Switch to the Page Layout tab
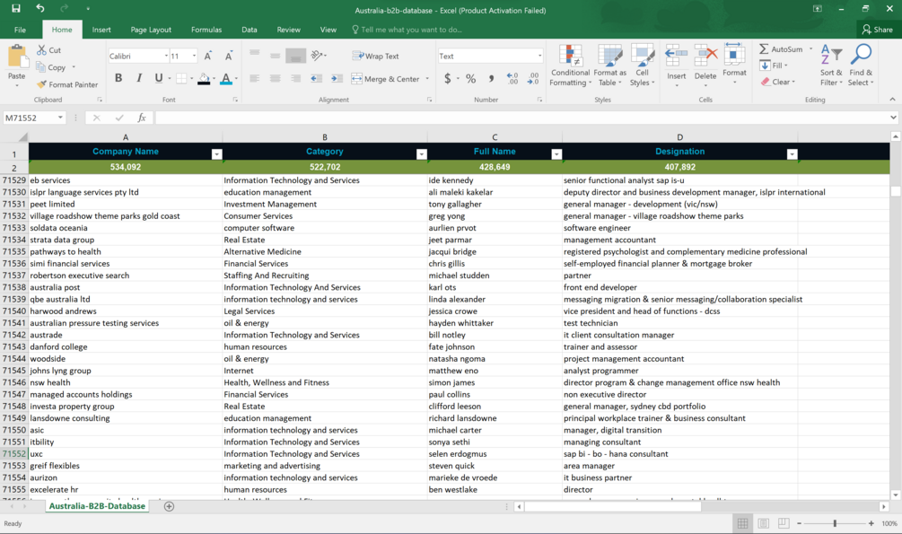This screenshot has width=902, height=534. (151, 30)
